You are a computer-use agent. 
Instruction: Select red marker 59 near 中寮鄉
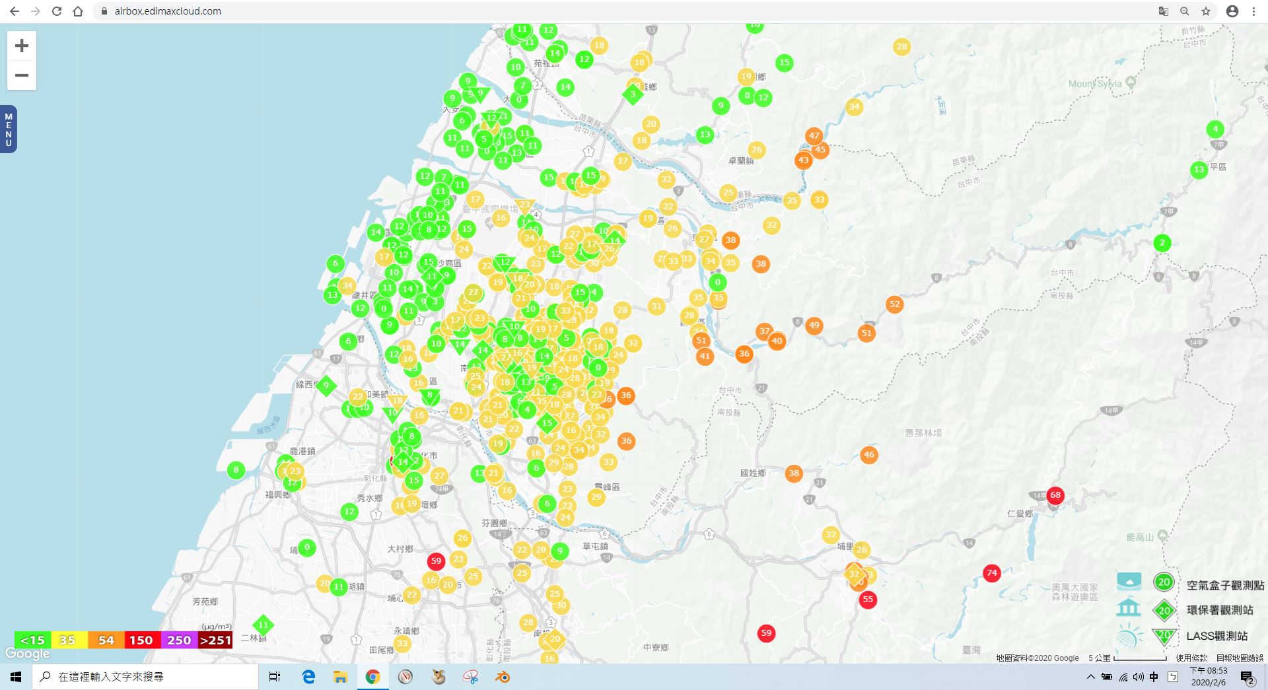point(766,633)
